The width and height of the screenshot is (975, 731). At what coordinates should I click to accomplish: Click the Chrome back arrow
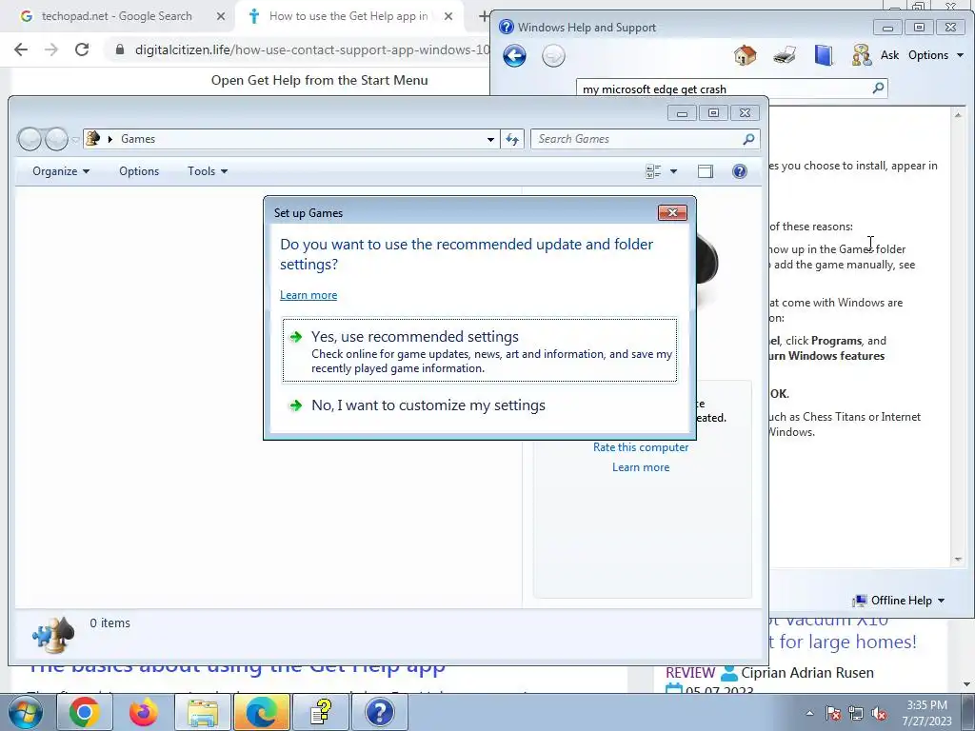[x=21, y=49]
